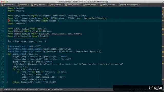Screen dimensions: 164x92
Task: Close the middleware.py tab
Action: tap(15, 5)
